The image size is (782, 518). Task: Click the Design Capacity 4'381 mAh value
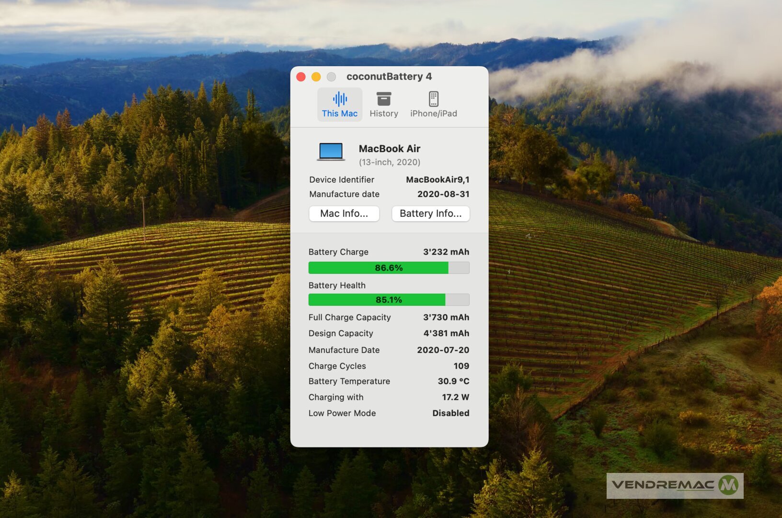point(446,333)
